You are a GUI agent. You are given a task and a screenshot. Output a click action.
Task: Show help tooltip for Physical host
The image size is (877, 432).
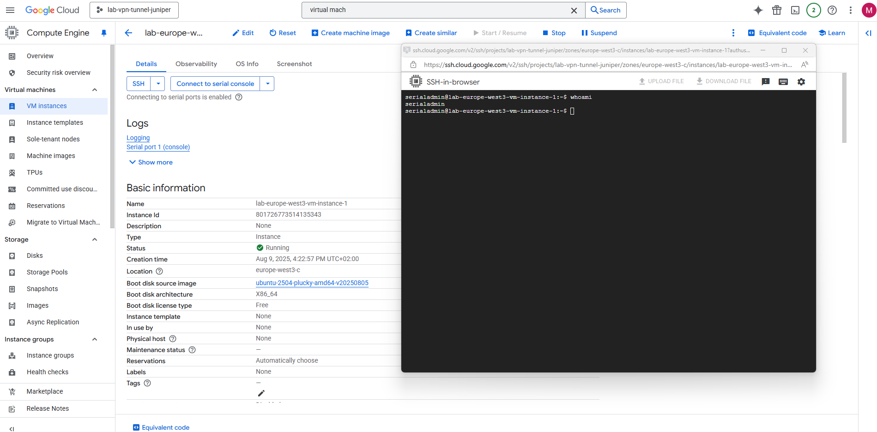(x=173, y=339)
